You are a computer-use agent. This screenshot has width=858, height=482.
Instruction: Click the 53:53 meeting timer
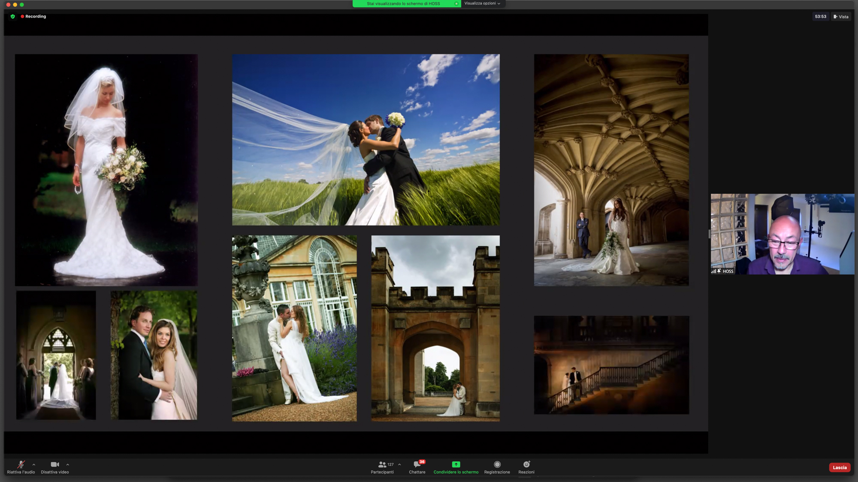(x=820, y=17)
